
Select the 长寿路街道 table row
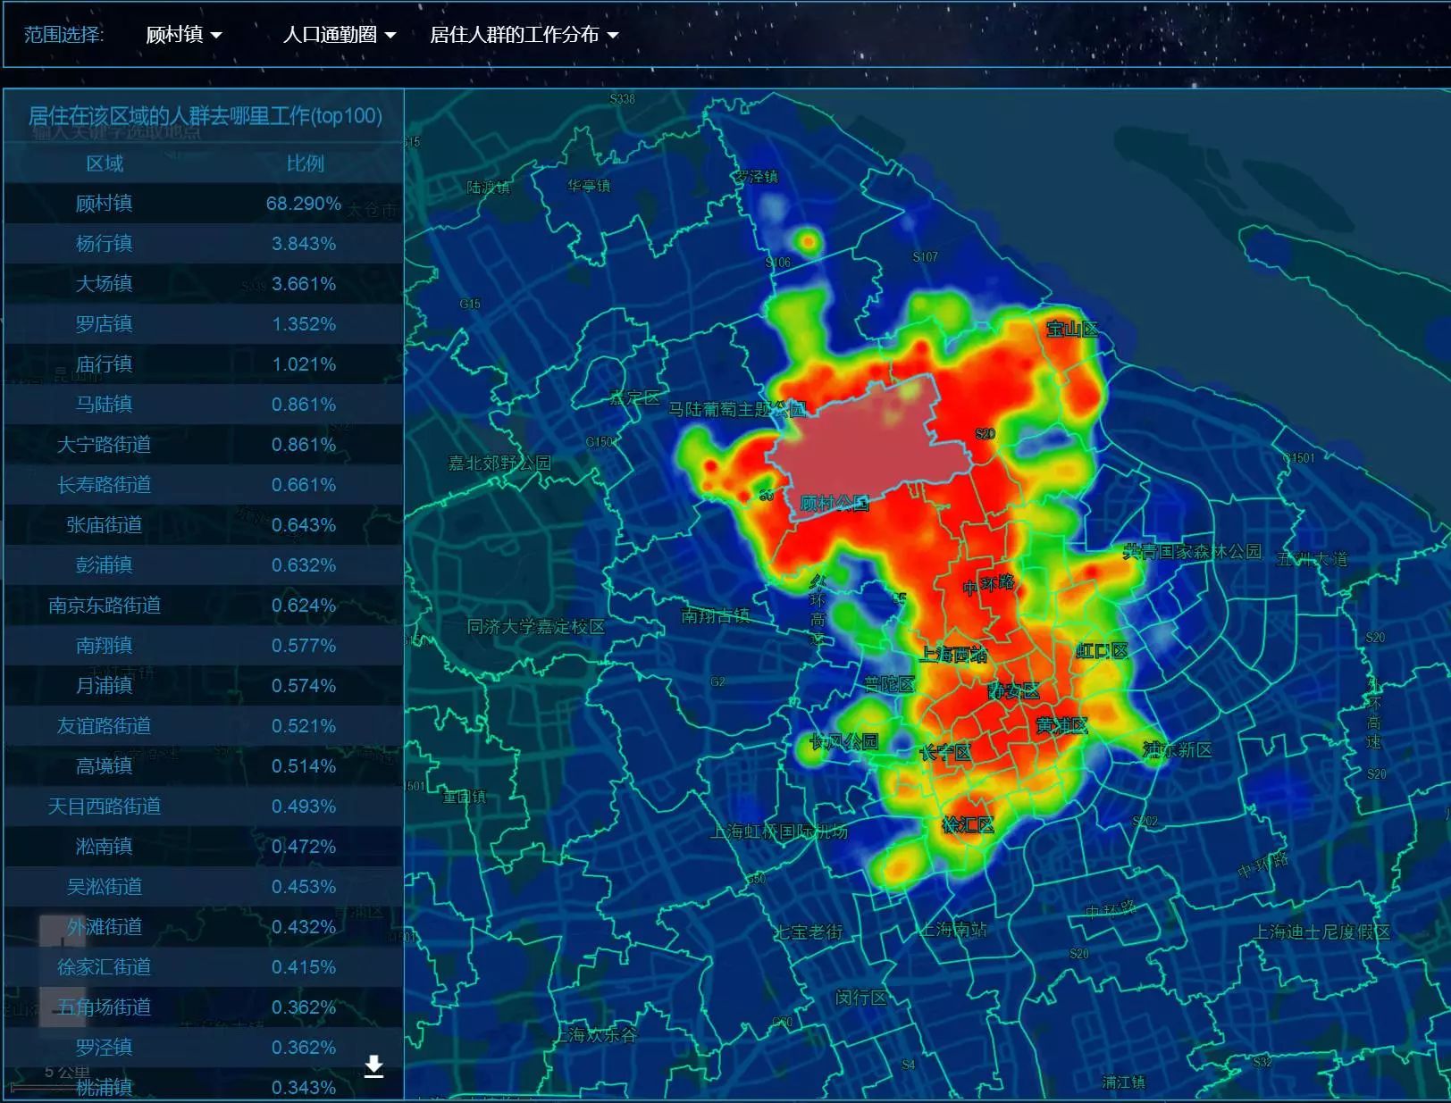pos(204,485)
